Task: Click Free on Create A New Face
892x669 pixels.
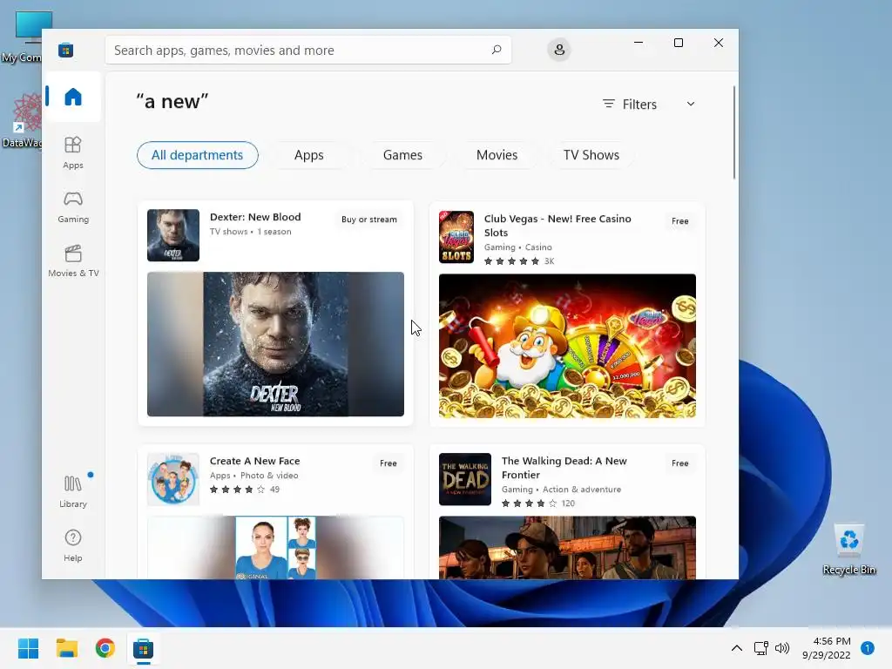Action: pos(388,463)
